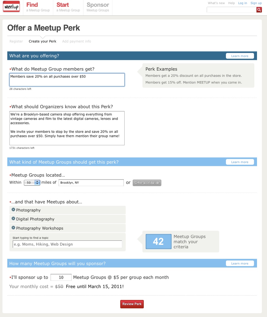Remove the Digital Photography topic
This screenshot has height=317, width=267.
click(x=13, y=219)
